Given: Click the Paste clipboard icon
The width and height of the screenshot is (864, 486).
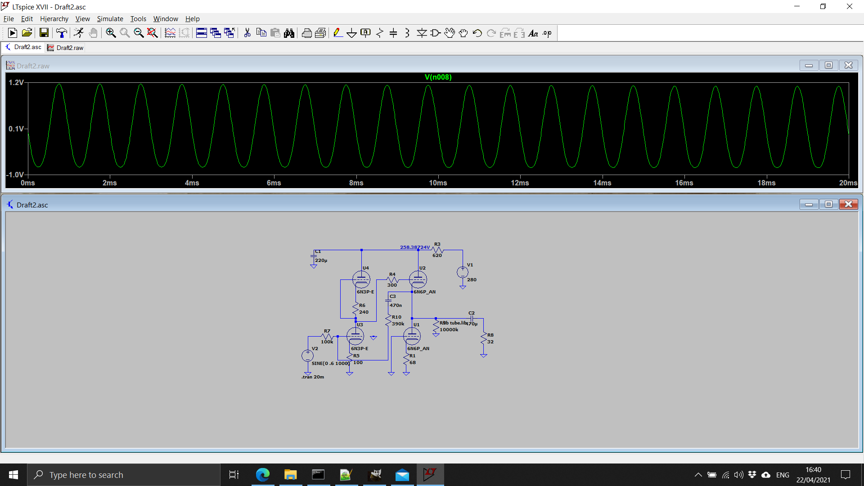Looking at the screenshot, I should [275, 33].
